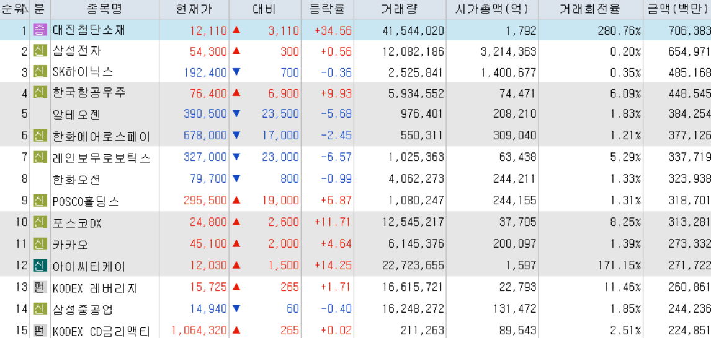Select the stock name 알테오젠
The height and width of the screenshot is (338, 711).
point(77,114)
